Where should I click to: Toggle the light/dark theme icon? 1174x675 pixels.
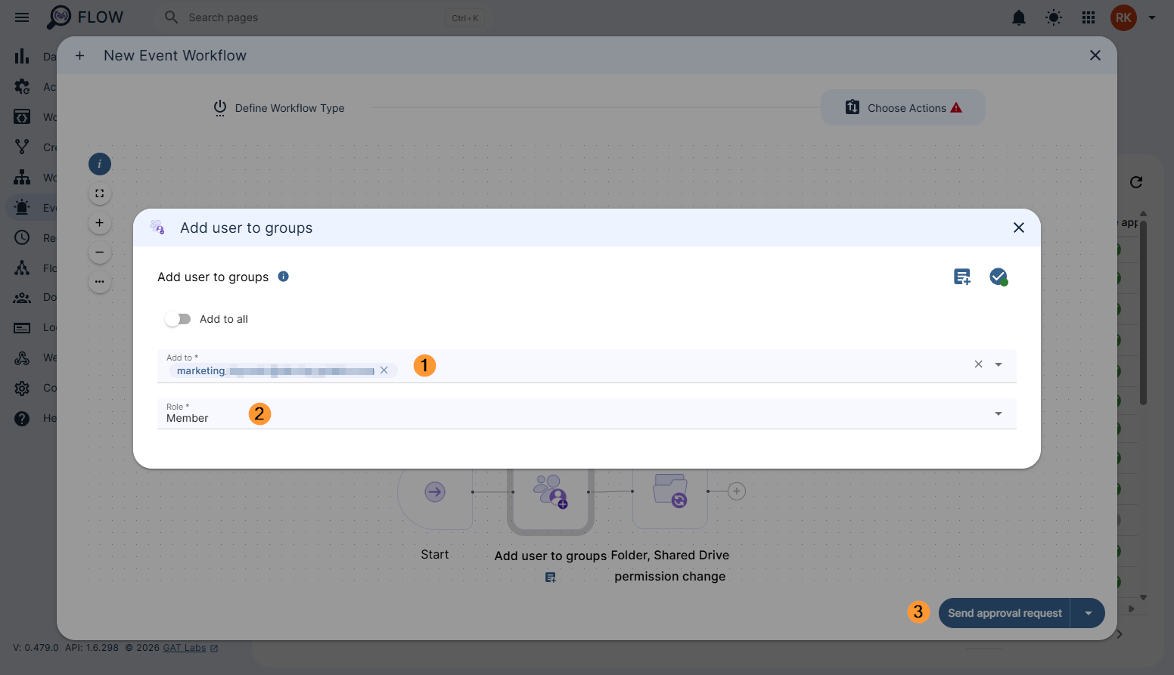click(1054, 17)
